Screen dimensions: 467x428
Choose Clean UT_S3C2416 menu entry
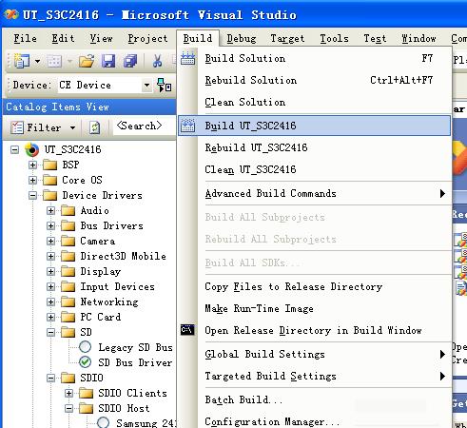315,169
